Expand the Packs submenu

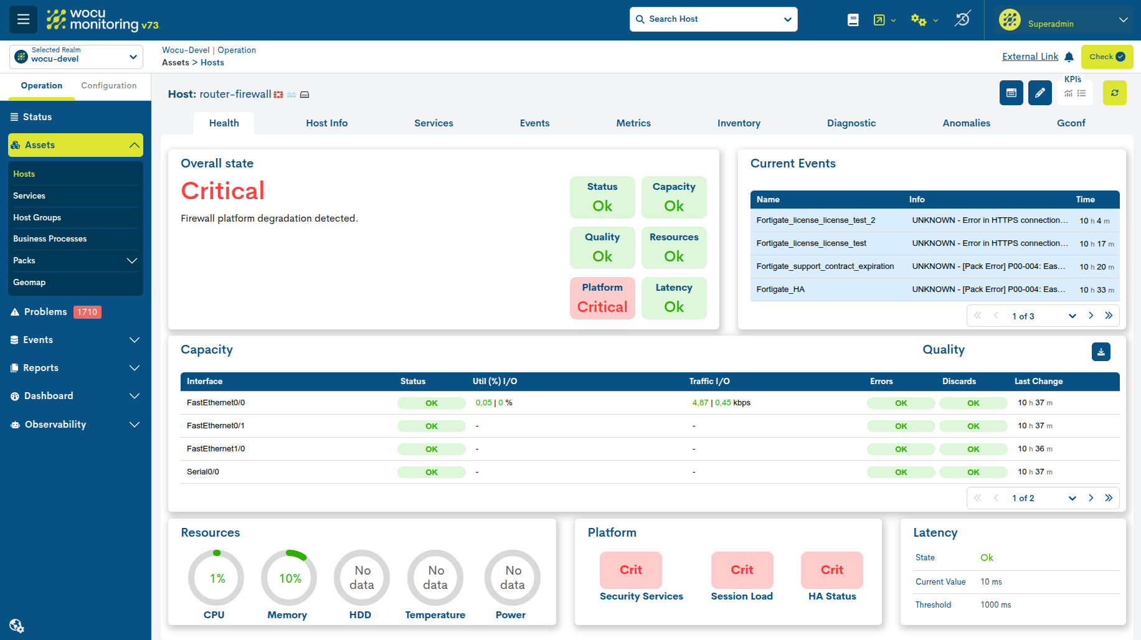[132, 261]
